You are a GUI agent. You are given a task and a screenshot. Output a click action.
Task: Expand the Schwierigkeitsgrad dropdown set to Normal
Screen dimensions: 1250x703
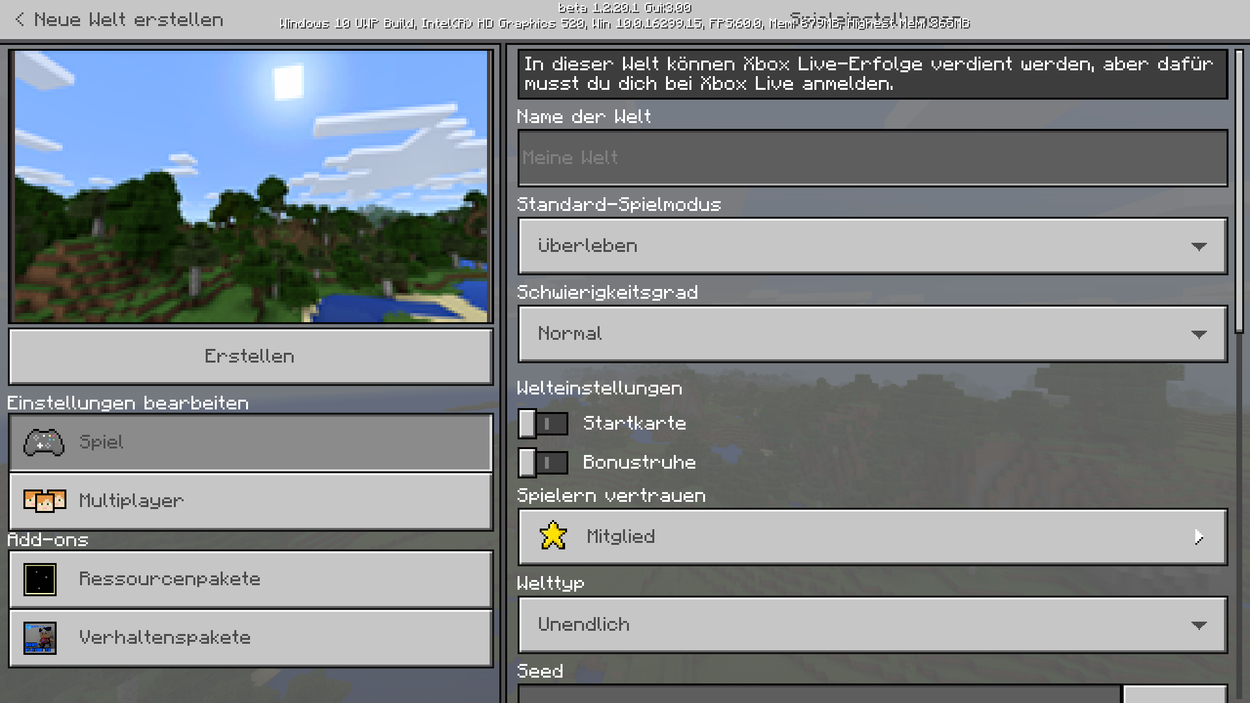[x=872, y=334]
